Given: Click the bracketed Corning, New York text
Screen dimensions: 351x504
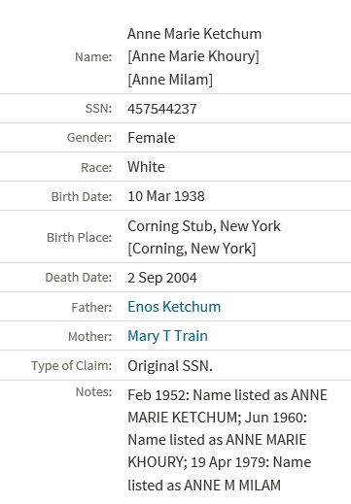Looking at the screenshot, I should pyautogui.click(x=192, y=249).
